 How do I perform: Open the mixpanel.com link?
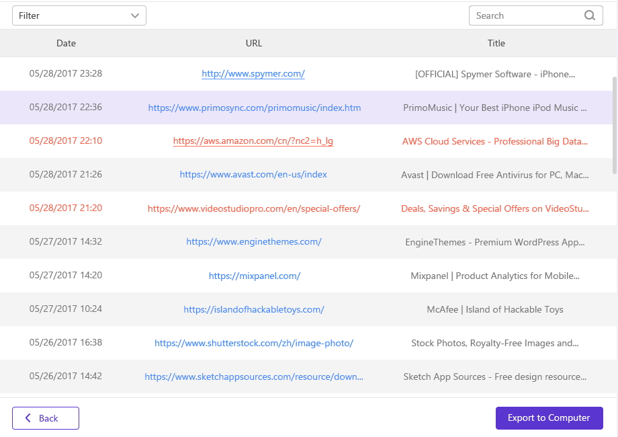254,276
